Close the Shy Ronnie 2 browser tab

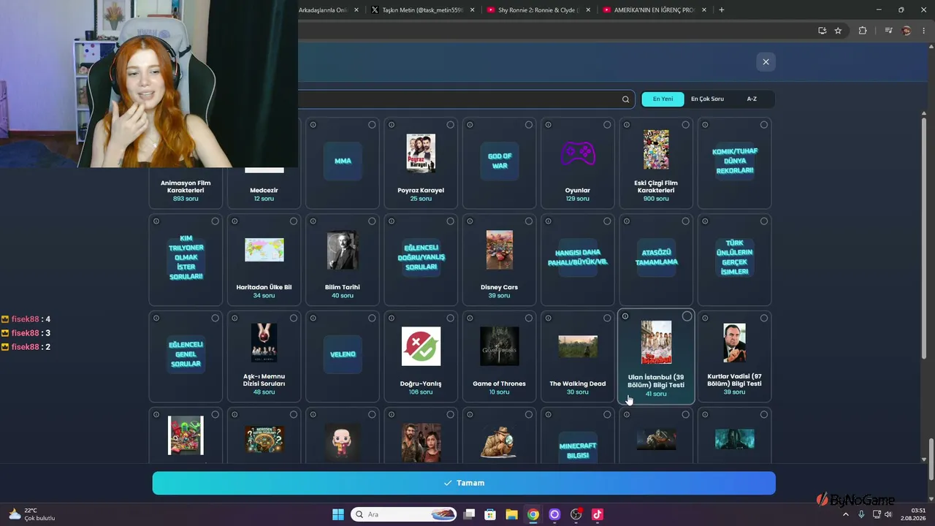(587, 10)
